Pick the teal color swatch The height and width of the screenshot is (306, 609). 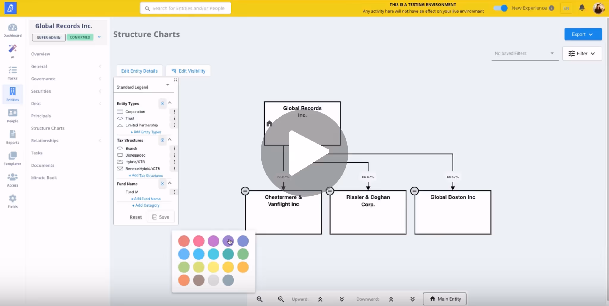228,254
